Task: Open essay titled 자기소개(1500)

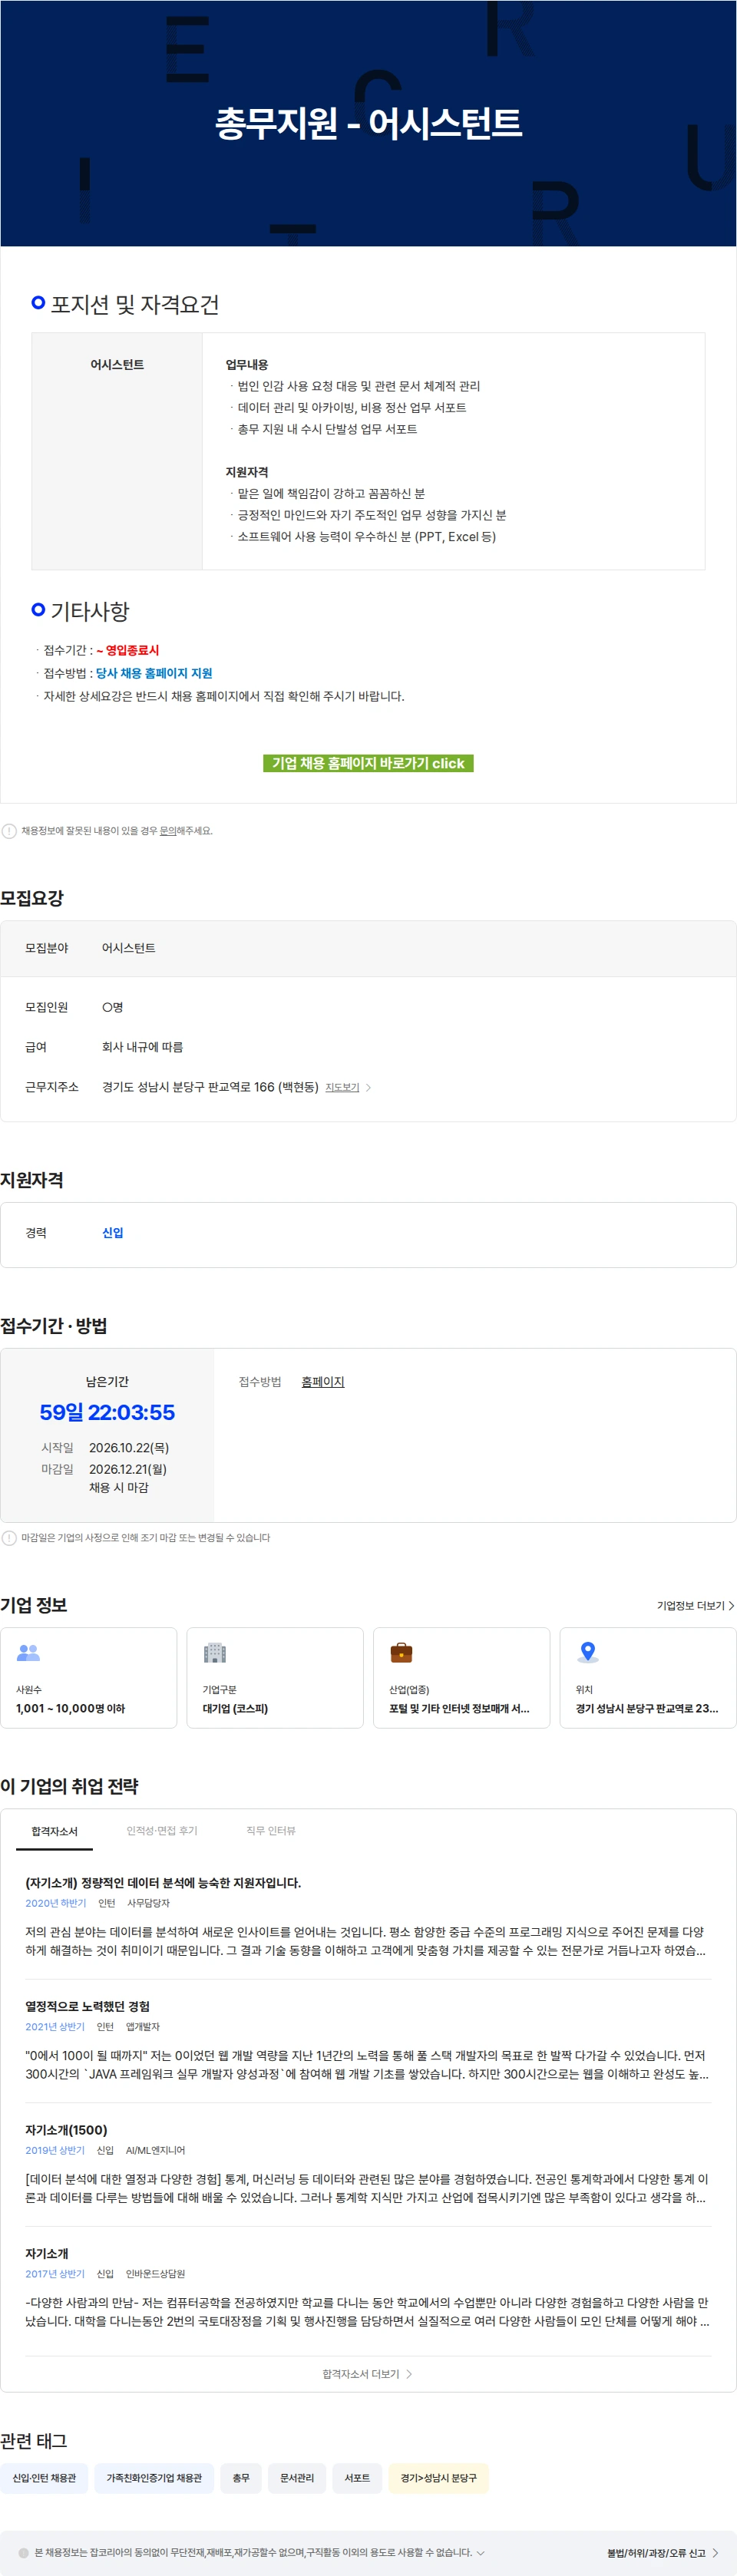Action: click(x=66, y=2129)
